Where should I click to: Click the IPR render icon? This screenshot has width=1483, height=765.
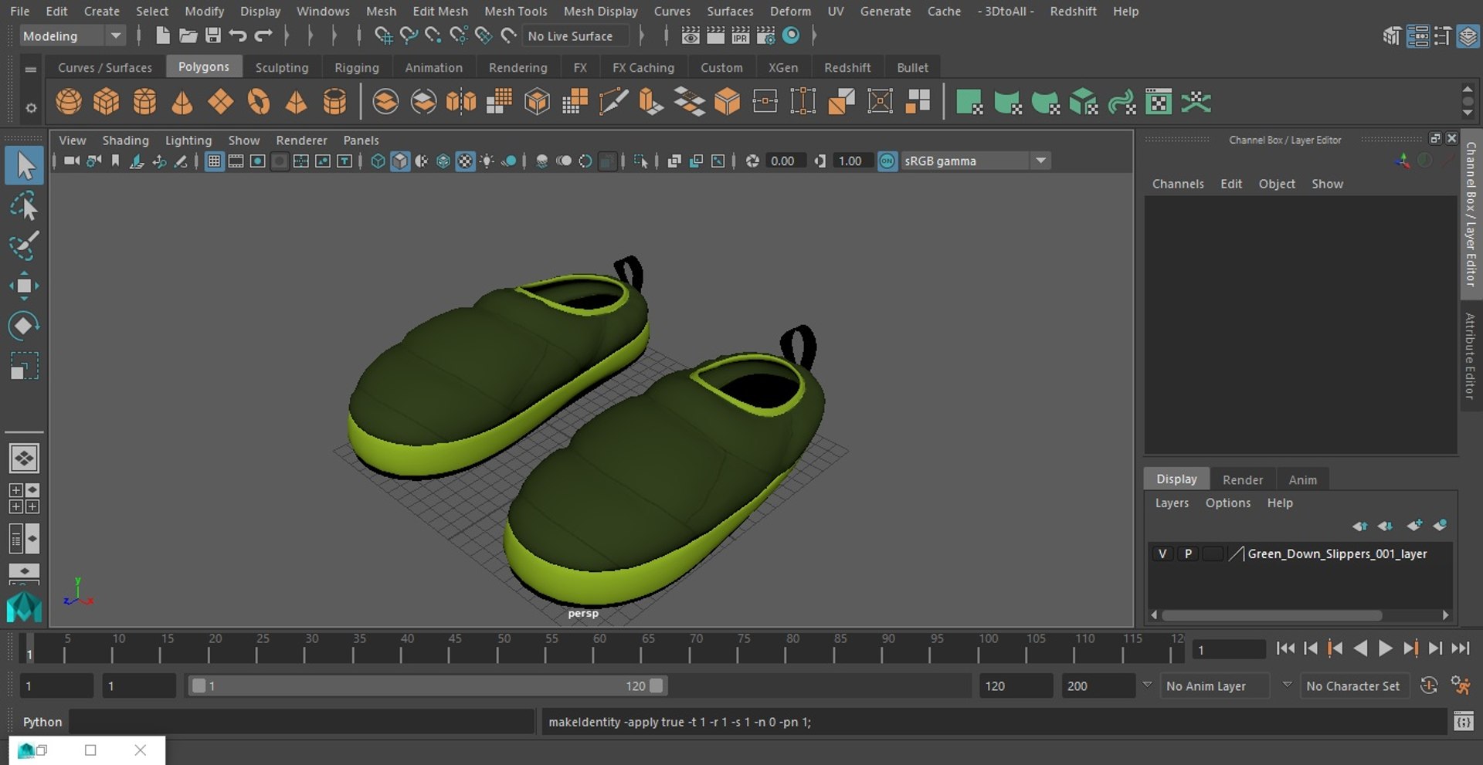(x=740, y=36)
